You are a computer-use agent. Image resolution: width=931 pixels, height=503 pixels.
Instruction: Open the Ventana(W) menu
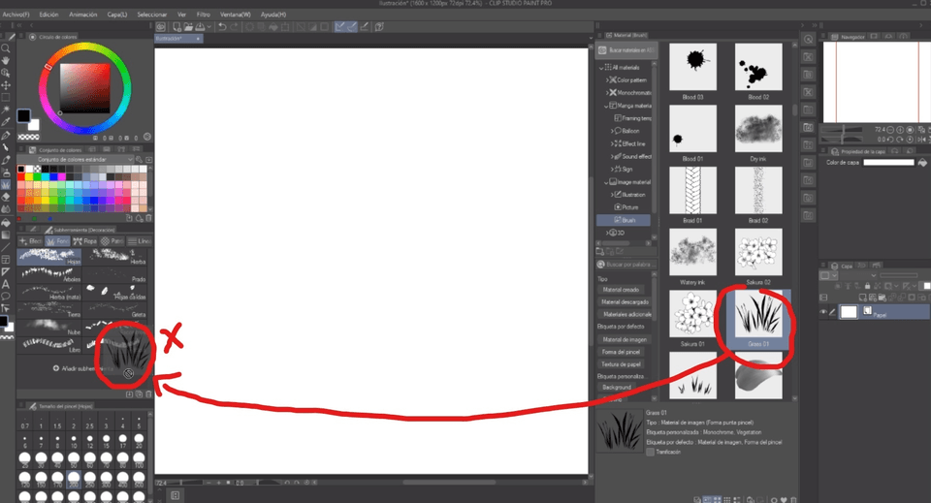[235, 15]
